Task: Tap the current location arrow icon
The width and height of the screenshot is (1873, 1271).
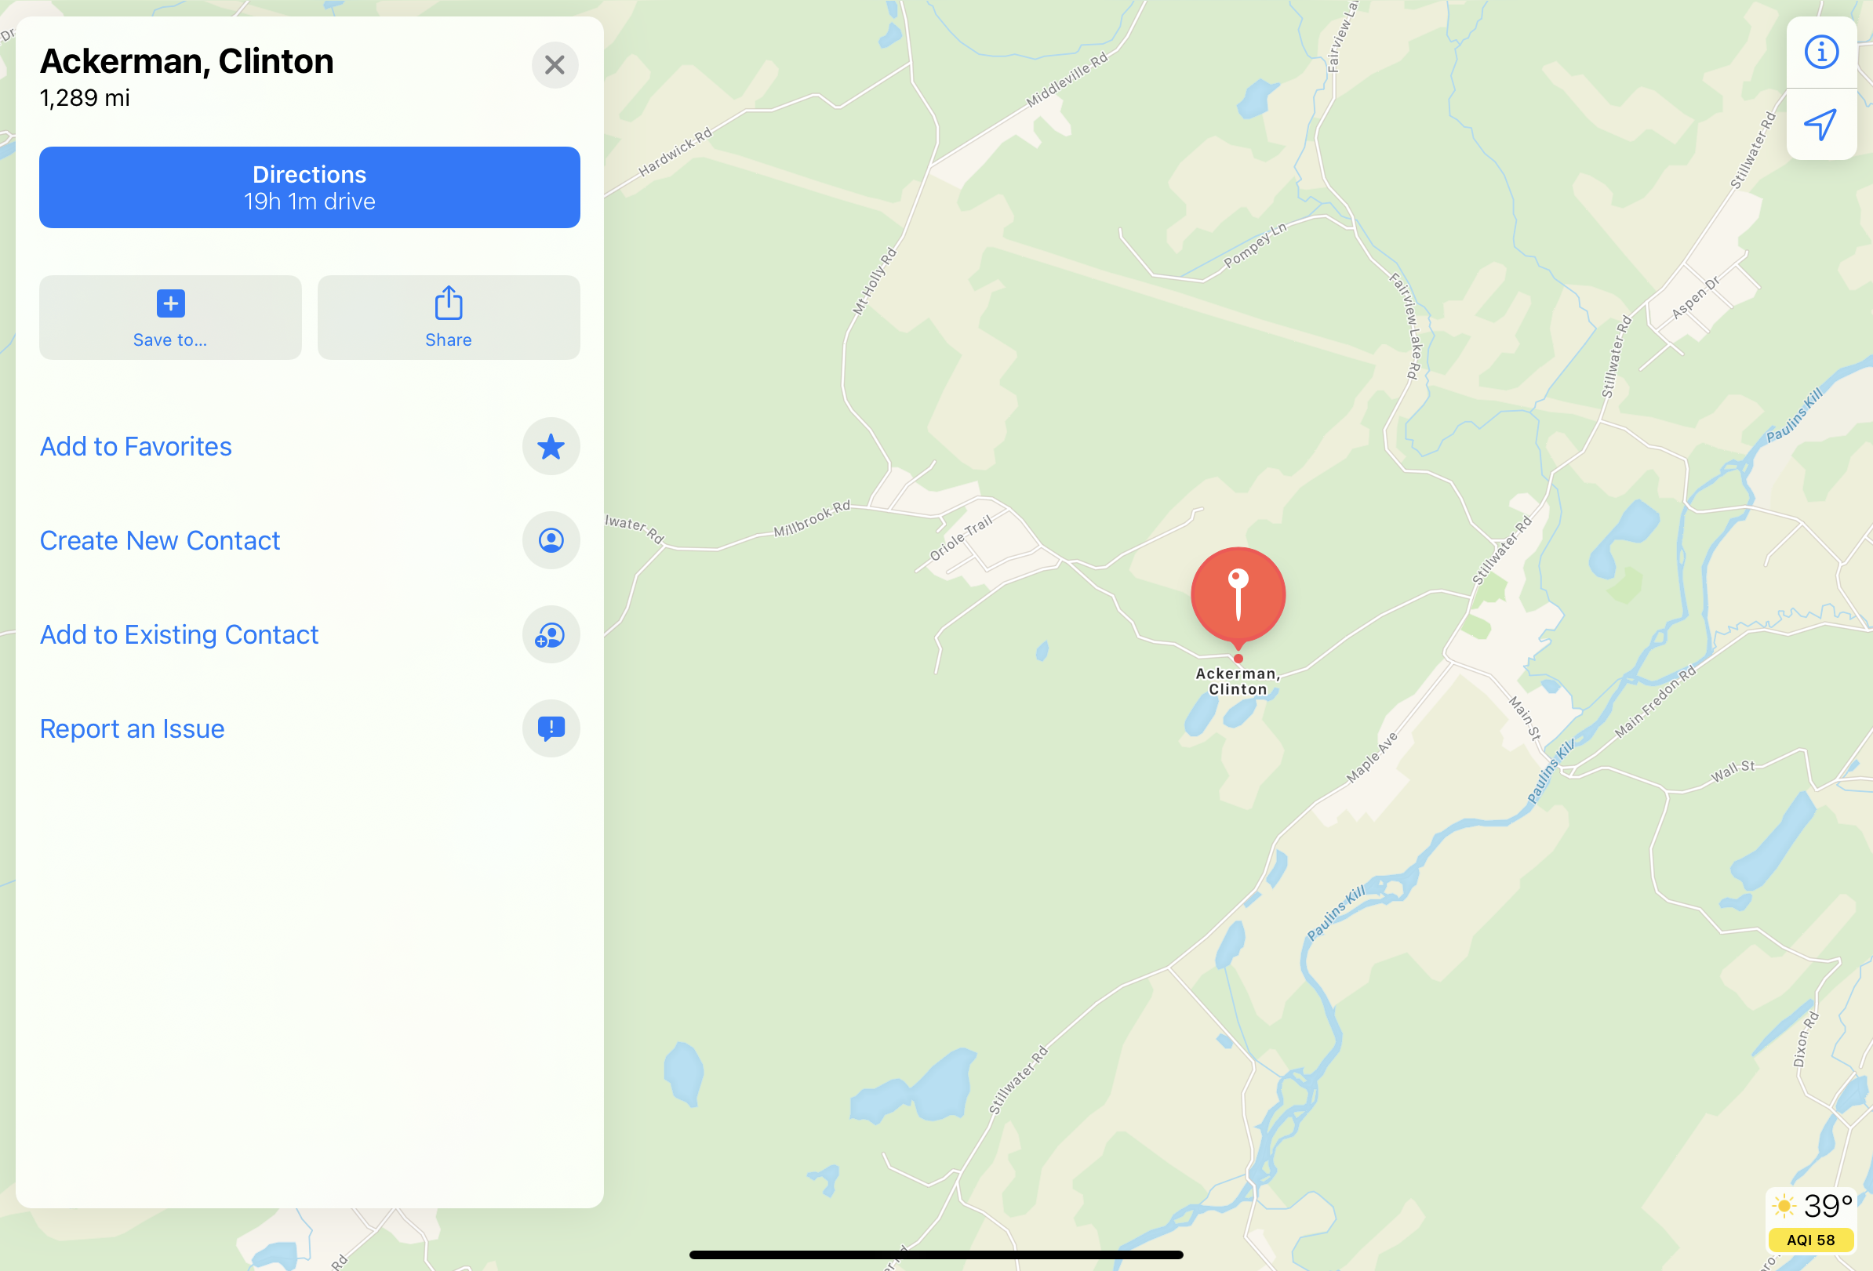Action: click(x=1820, y=124)
